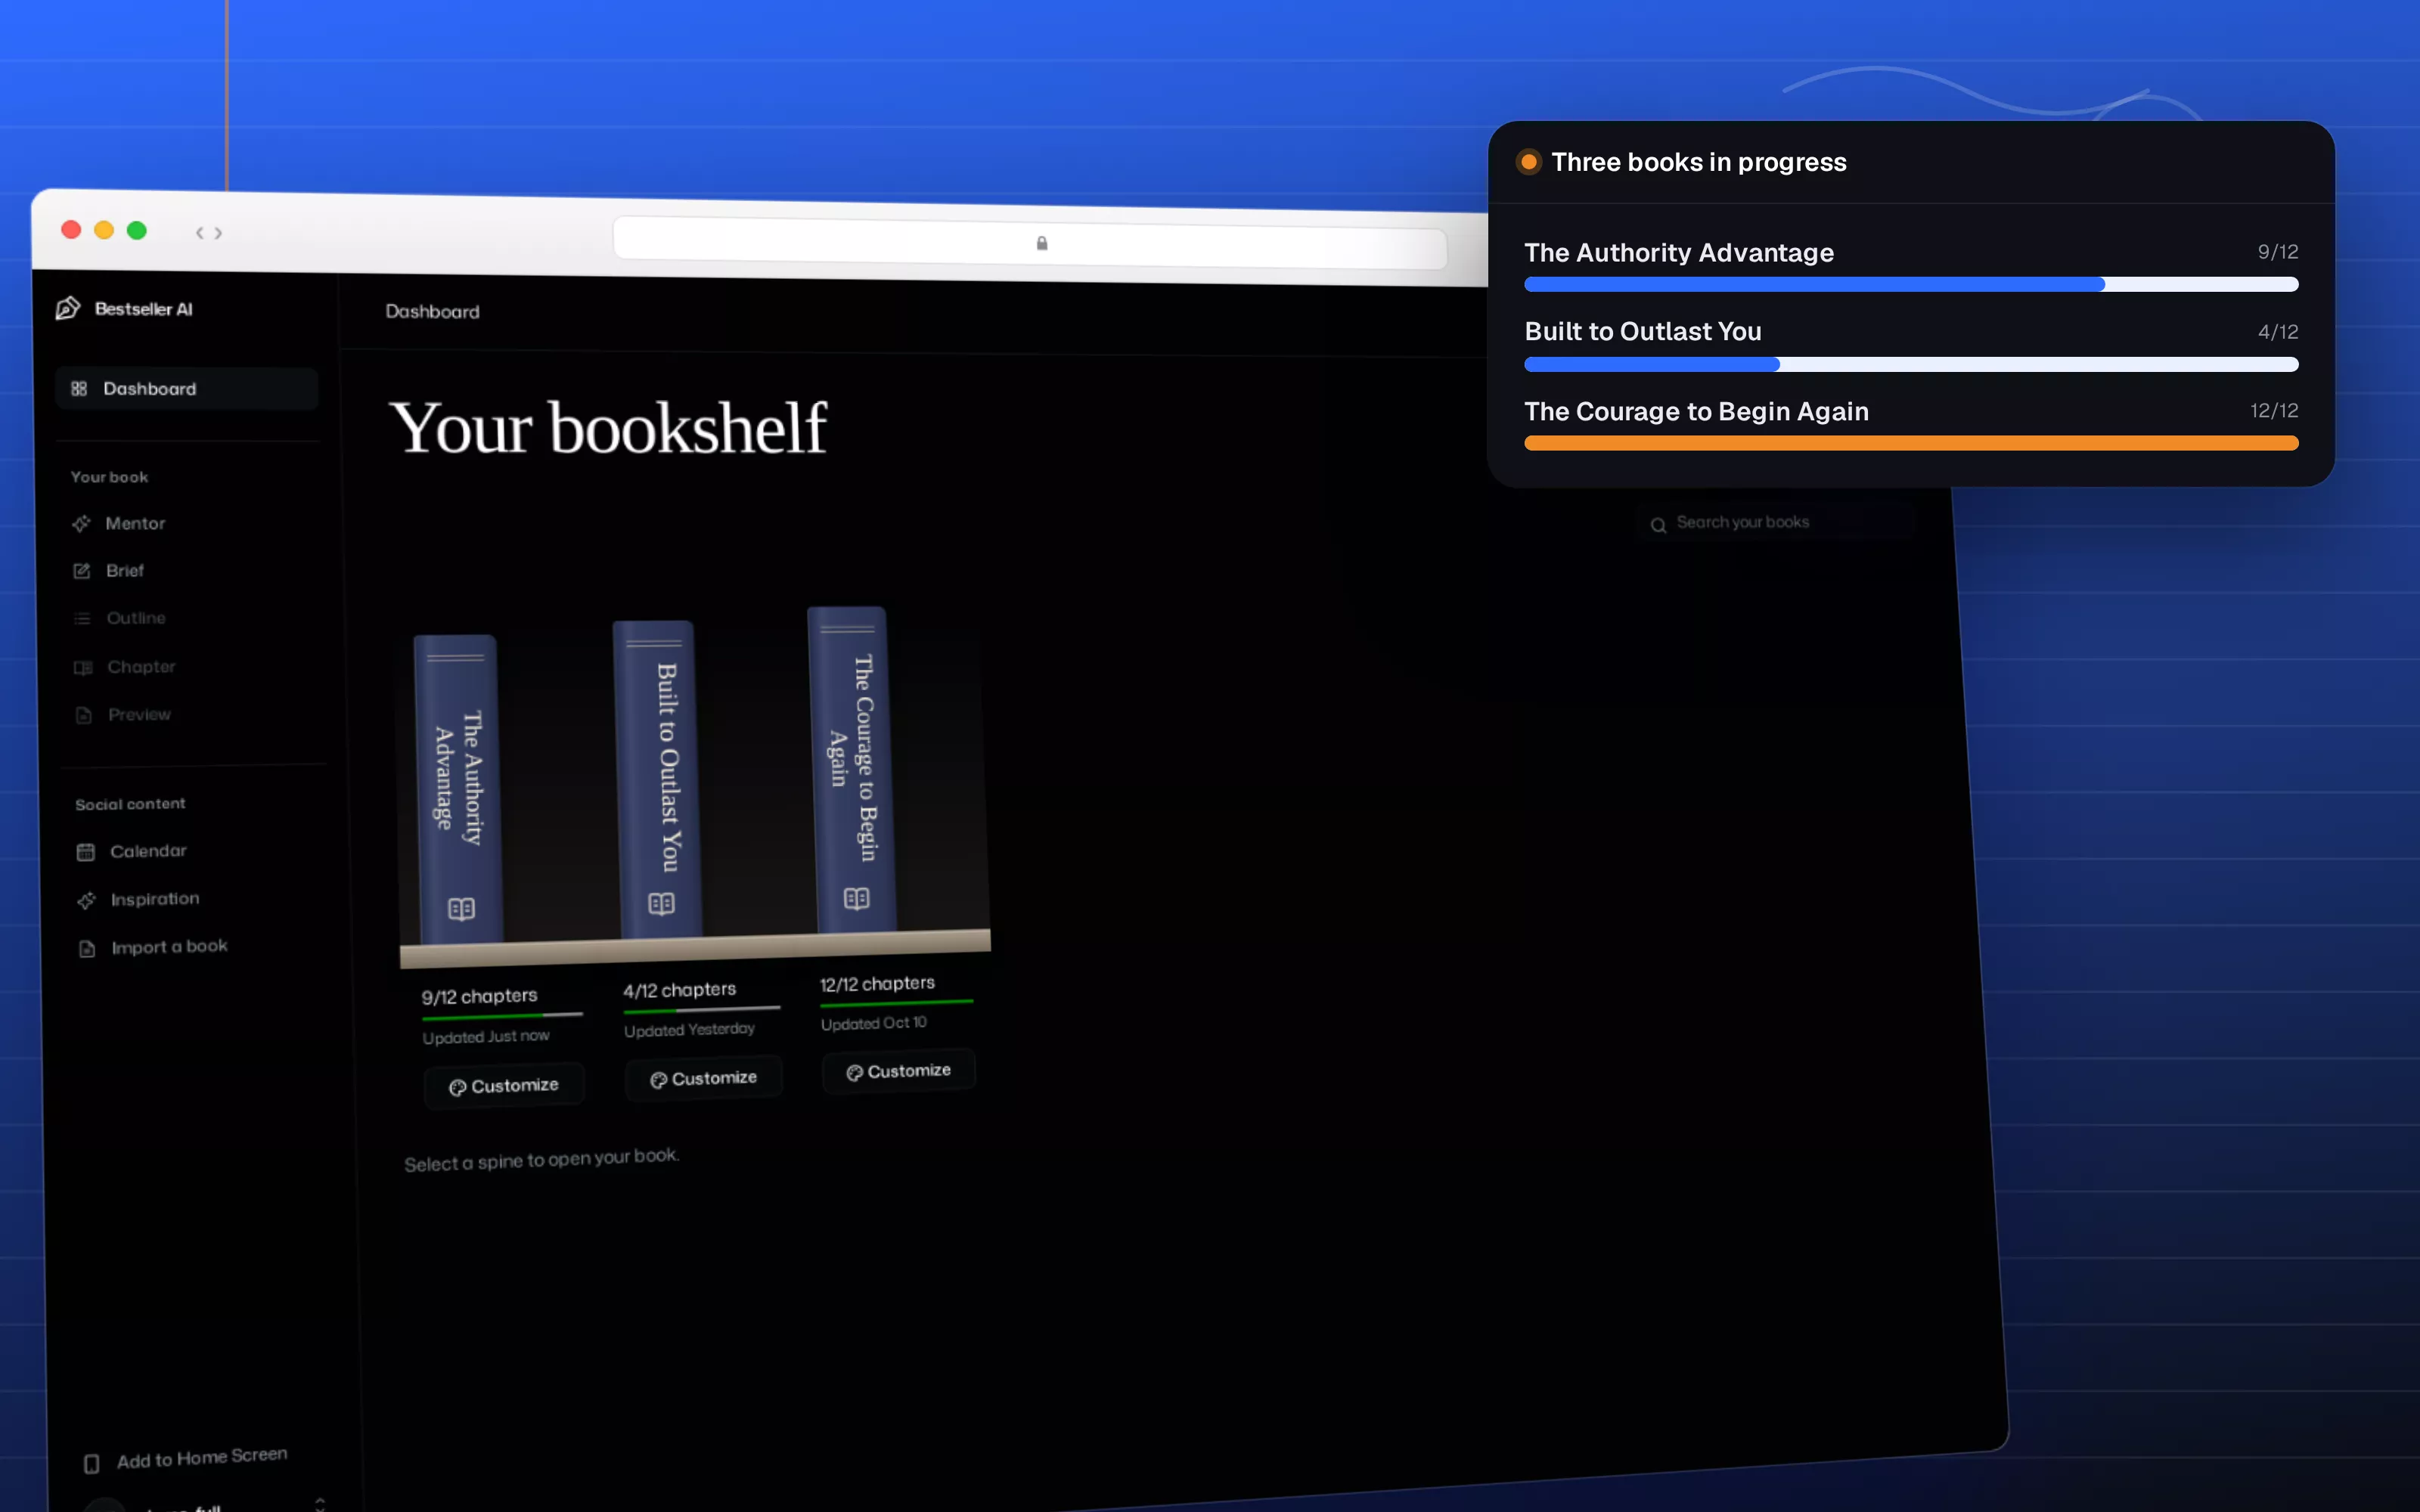Click the Import a book icon
This screenshot has height=1512, width=2420.
pos(87,948)
